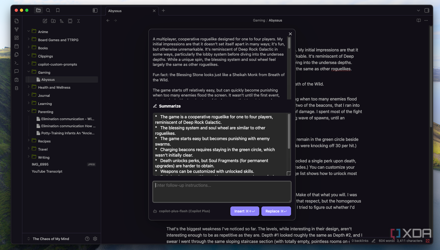Open command palette ribbon icon

[x=17, y=63]
